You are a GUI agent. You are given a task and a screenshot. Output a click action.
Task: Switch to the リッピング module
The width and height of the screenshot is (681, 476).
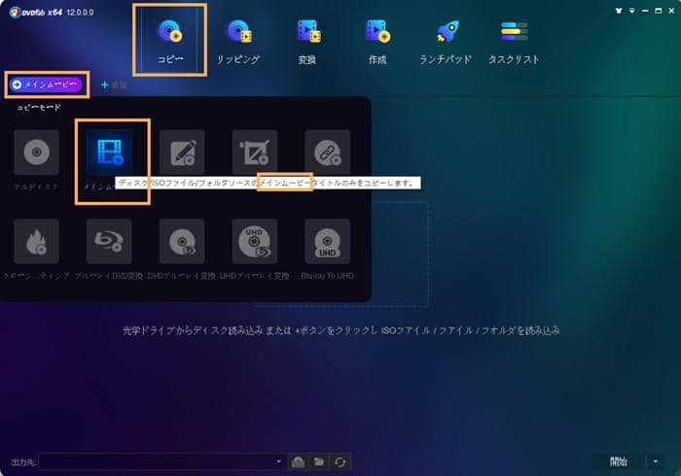238,42
